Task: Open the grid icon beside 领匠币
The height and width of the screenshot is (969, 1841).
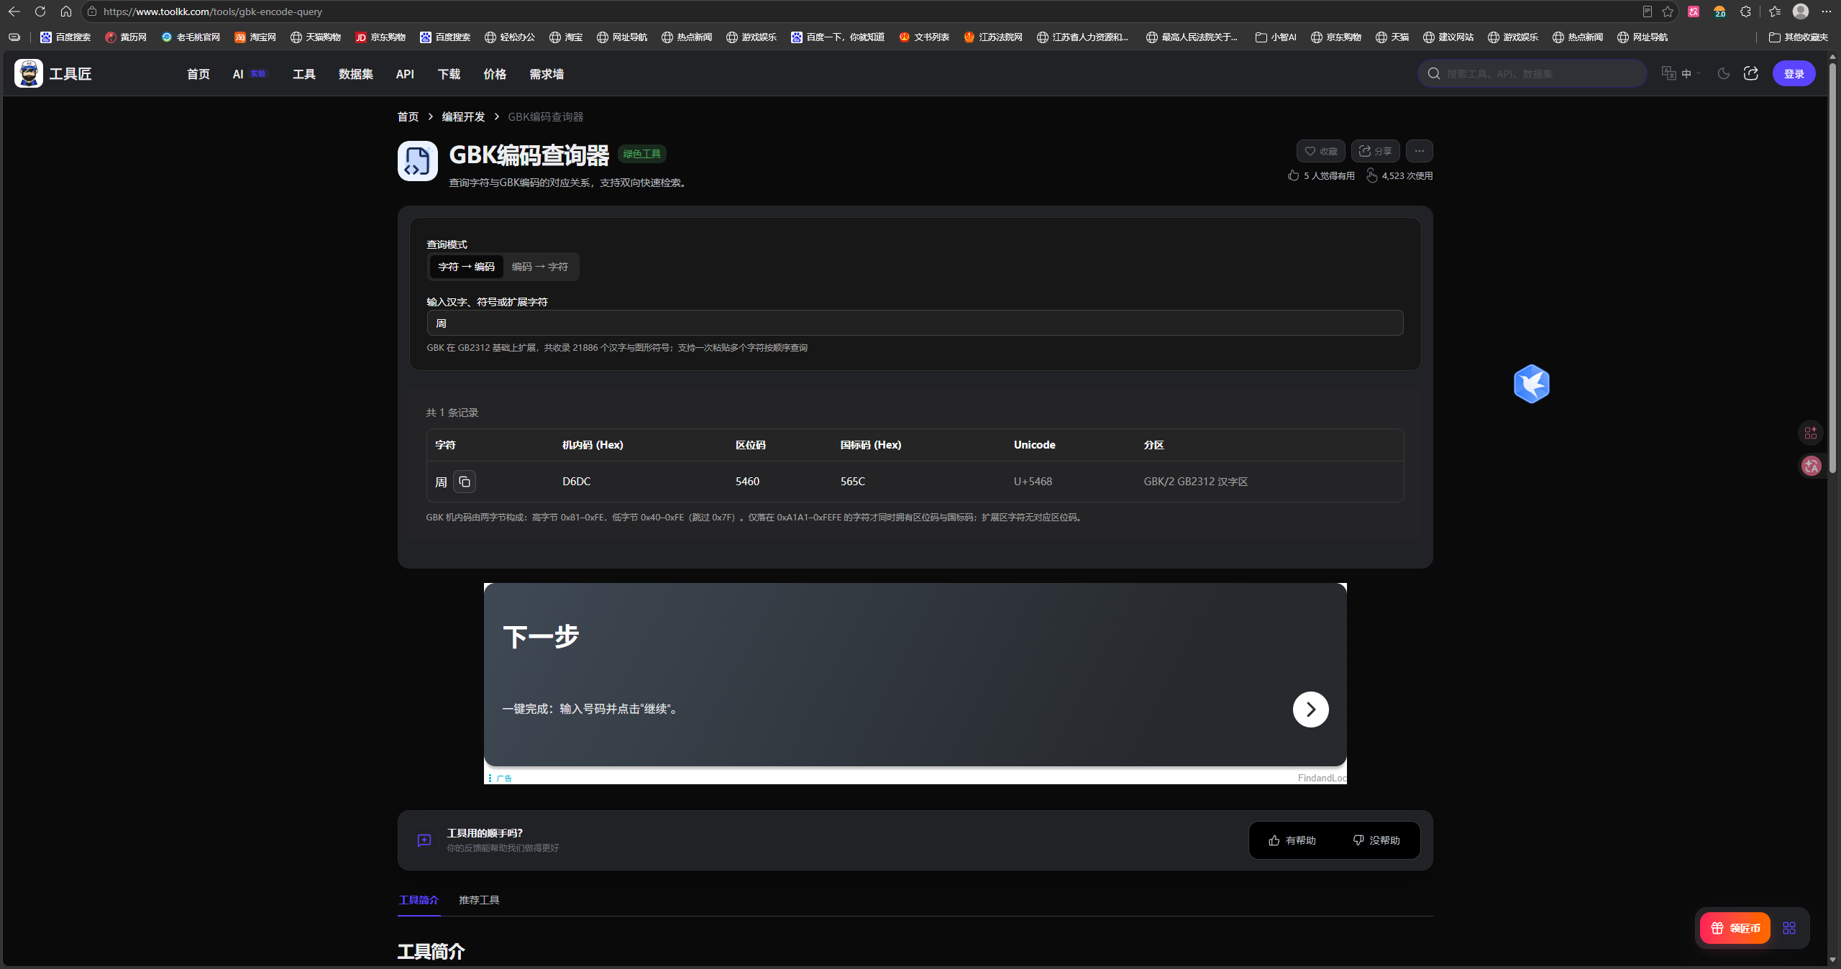Action: coord(1789,928)
